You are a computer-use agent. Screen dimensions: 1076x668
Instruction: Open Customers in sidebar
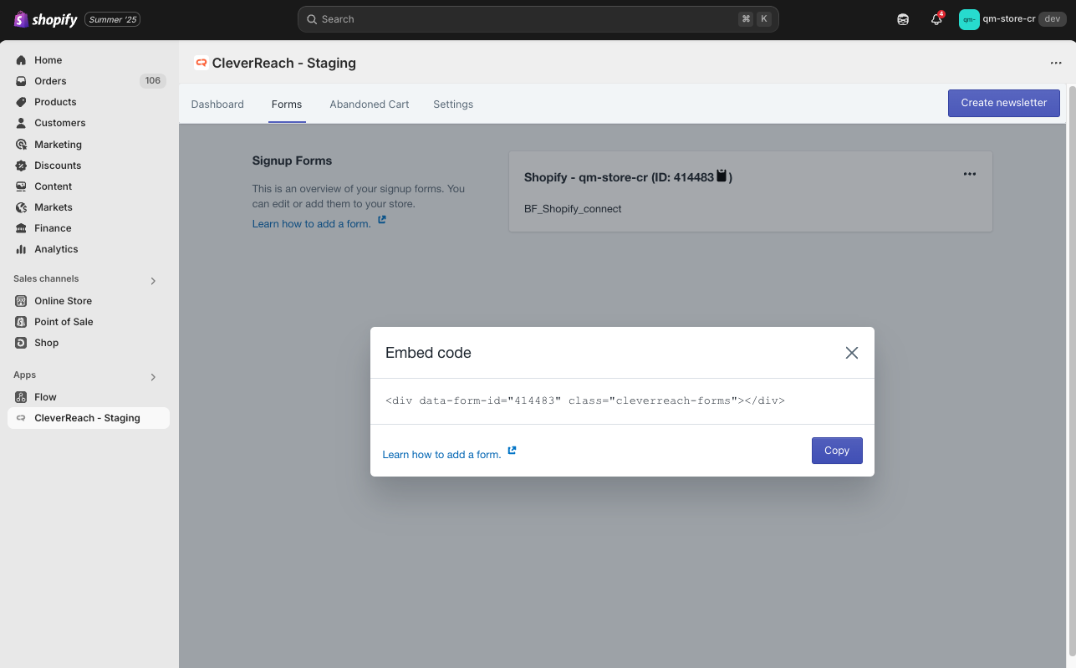tap(59, 123)
